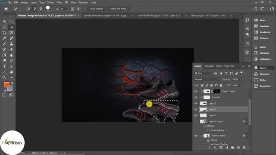Click the blue background color swatch
Screen dimensions: 276x155
(x=10, y=89)
